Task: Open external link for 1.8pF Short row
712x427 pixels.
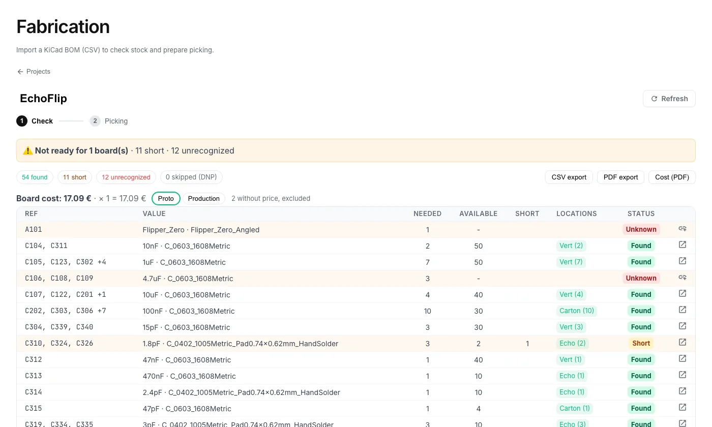Action: coord(683,343)
